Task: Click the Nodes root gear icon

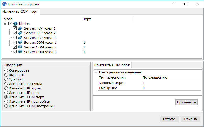Action: 15,24
